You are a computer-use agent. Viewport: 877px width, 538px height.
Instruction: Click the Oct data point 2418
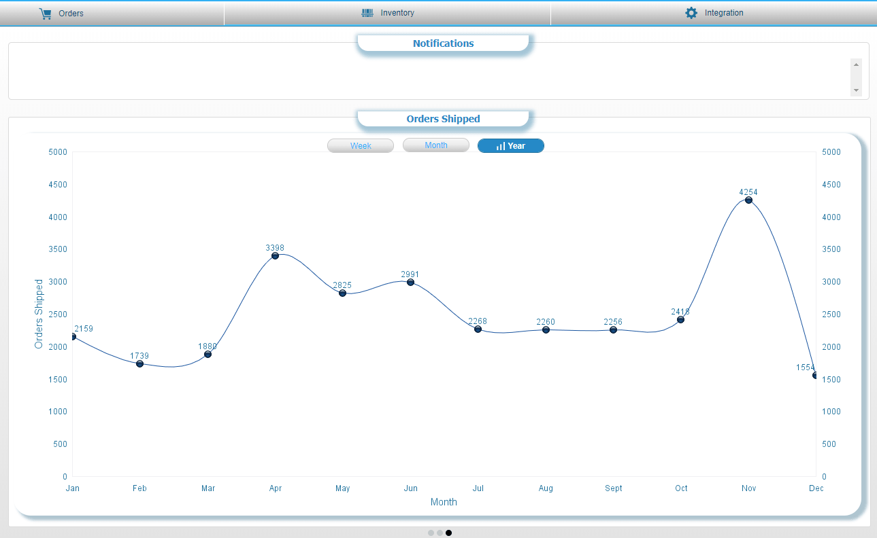[680, 320]
